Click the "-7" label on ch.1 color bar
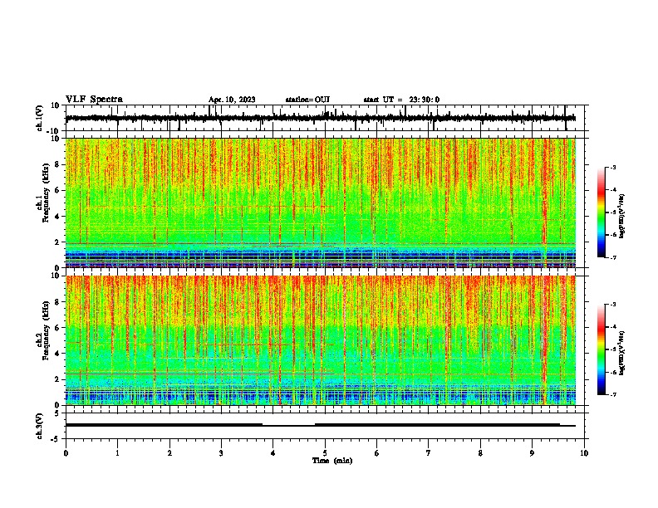Screen dimensions: 658x508 pos(612,257)
